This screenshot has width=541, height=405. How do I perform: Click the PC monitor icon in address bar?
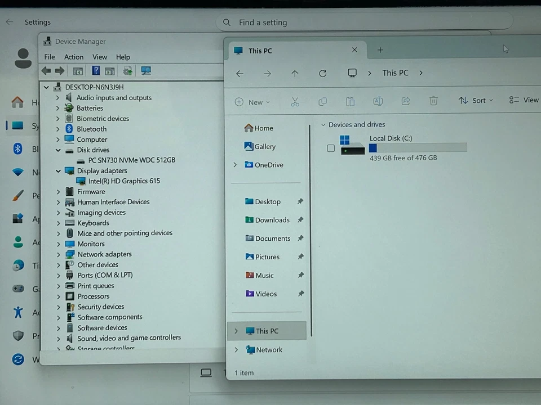(352, 73)
